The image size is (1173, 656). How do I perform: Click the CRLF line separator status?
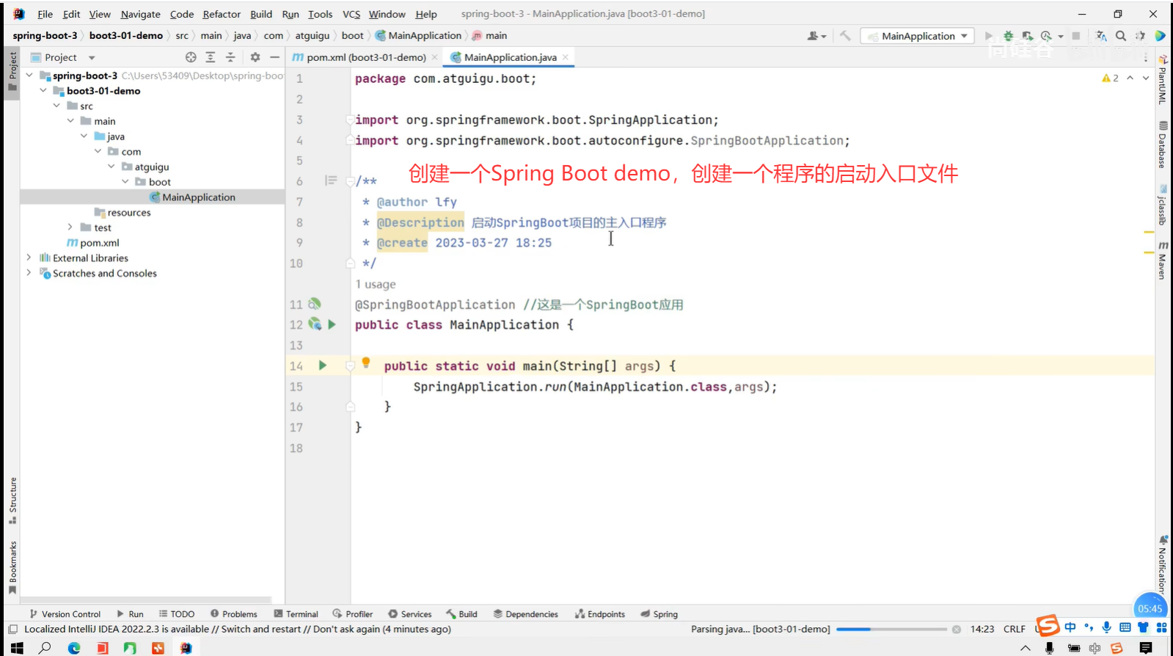[1015, 629]
